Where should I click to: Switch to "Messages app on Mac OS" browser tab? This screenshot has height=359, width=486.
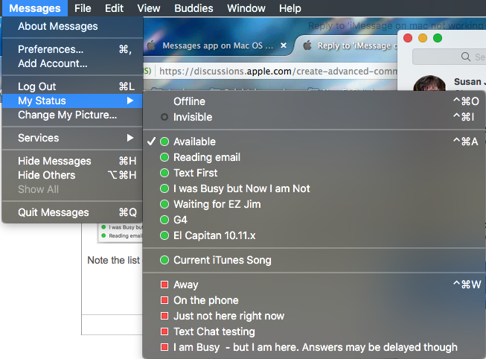217,45
